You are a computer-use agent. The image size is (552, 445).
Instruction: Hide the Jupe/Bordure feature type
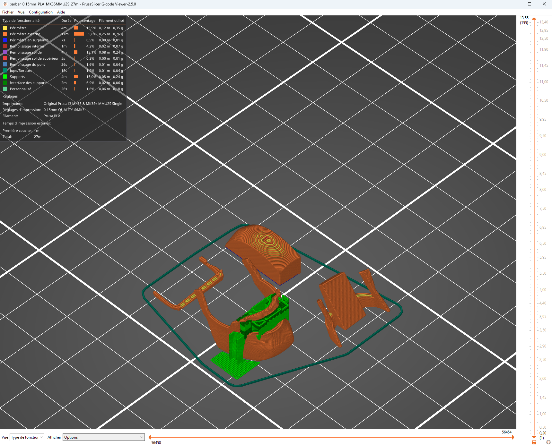[21, 71]
